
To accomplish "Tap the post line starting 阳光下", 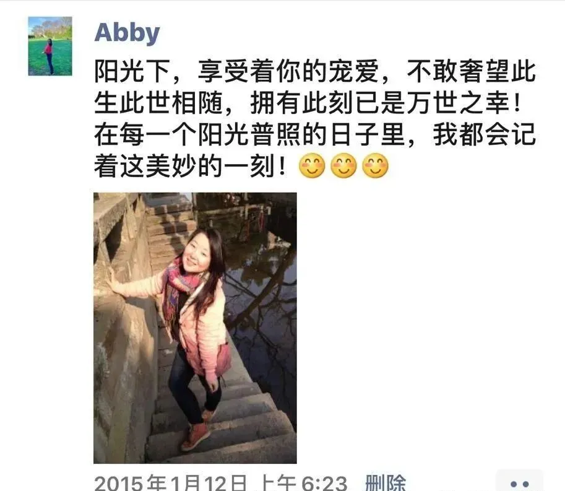I will click(315, 71).
